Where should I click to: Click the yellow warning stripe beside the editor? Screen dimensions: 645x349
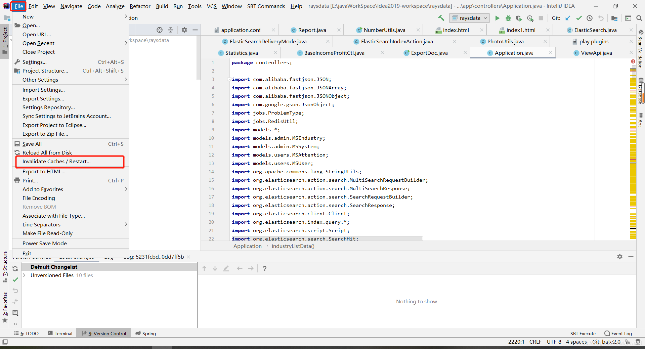(x=633, y=151)
